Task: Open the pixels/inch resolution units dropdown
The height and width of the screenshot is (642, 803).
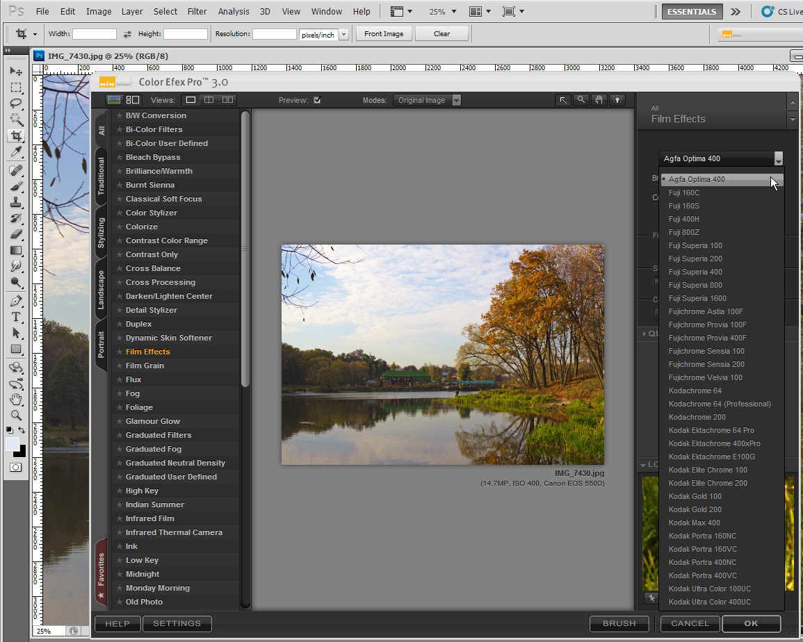Action: click(343, 34)
